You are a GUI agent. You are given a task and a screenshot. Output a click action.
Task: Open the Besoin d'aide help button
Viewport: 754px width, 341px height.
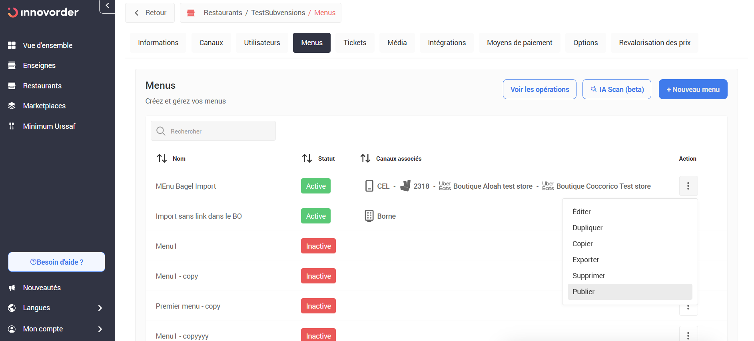coord(56,262)
